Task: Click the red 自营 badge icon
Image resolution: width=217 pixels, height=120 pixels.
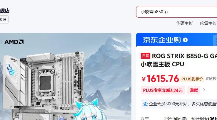Action: [x=146, y=56]
